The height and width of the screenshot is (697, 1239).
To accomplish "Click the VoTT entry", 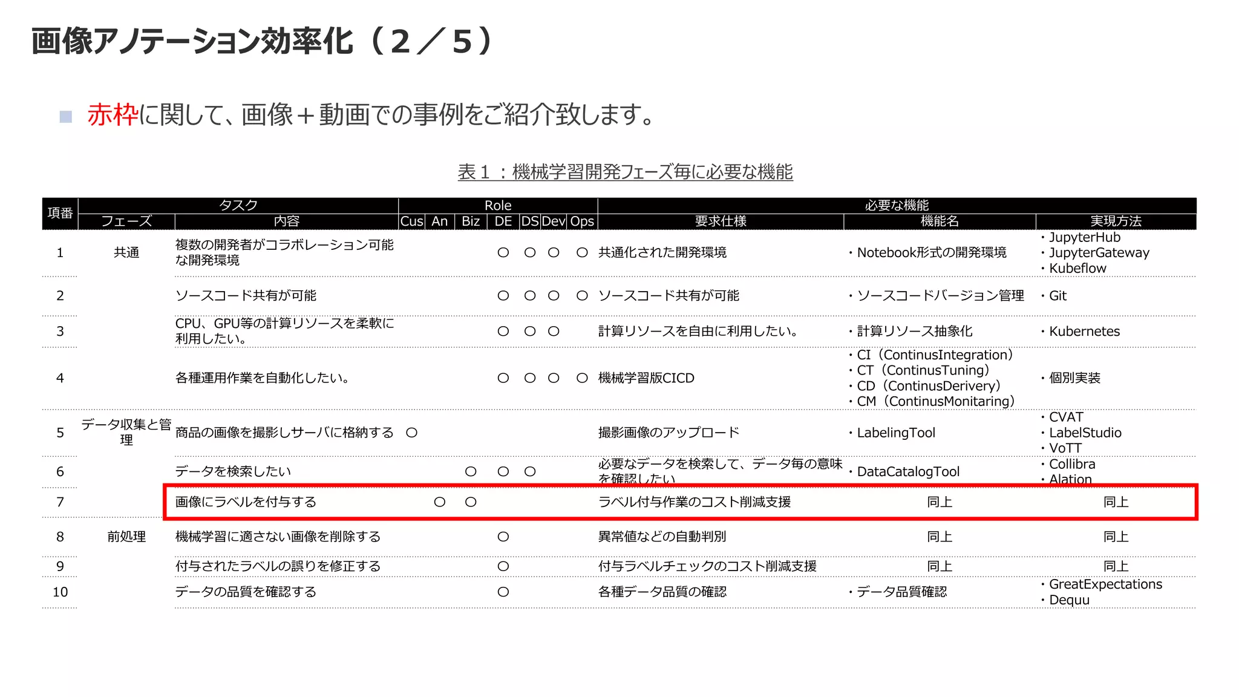I will click(1061, 448).
